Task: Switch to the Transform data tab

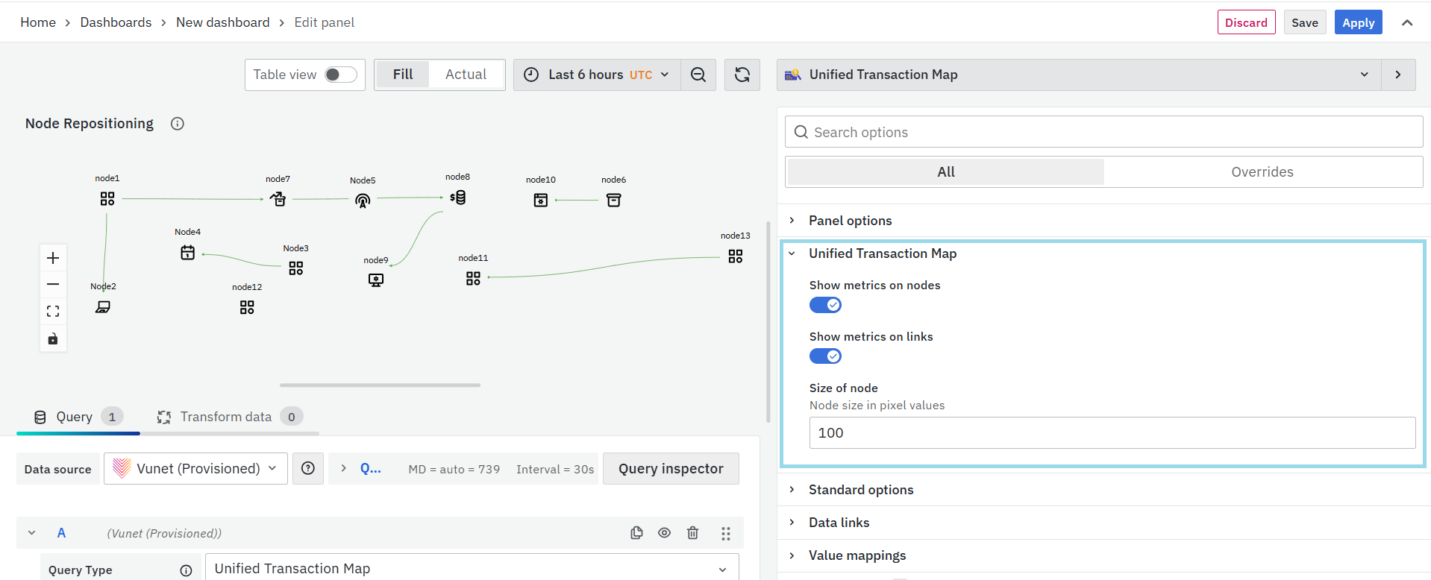Action: (225, 417)
